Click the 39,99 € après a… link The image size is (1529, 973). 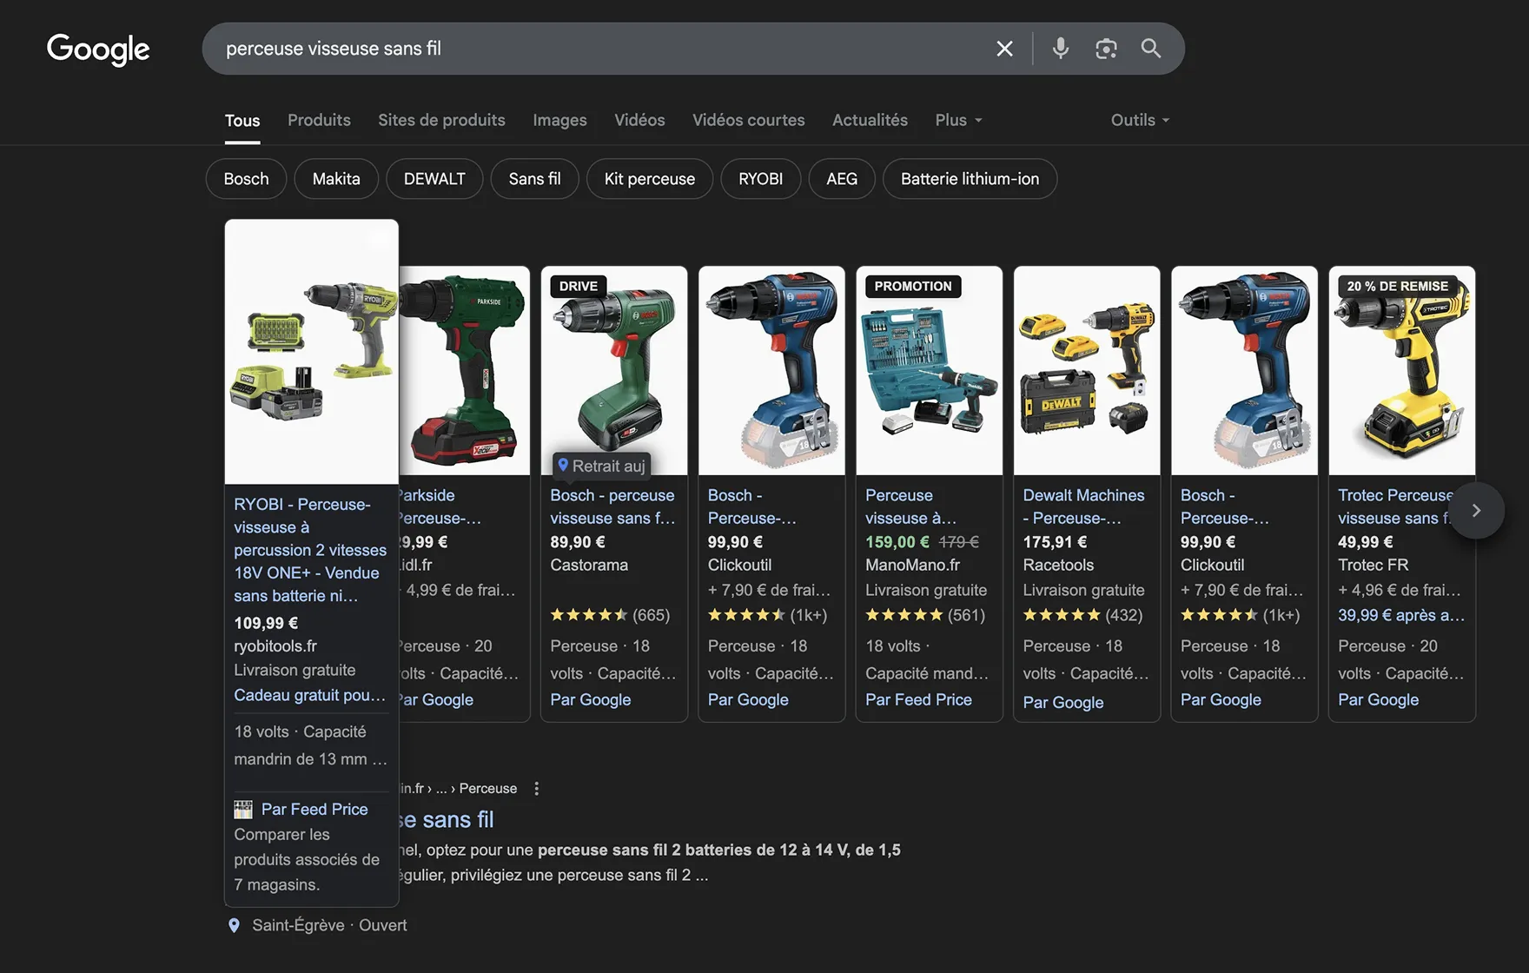click(x=1400, y=615)
